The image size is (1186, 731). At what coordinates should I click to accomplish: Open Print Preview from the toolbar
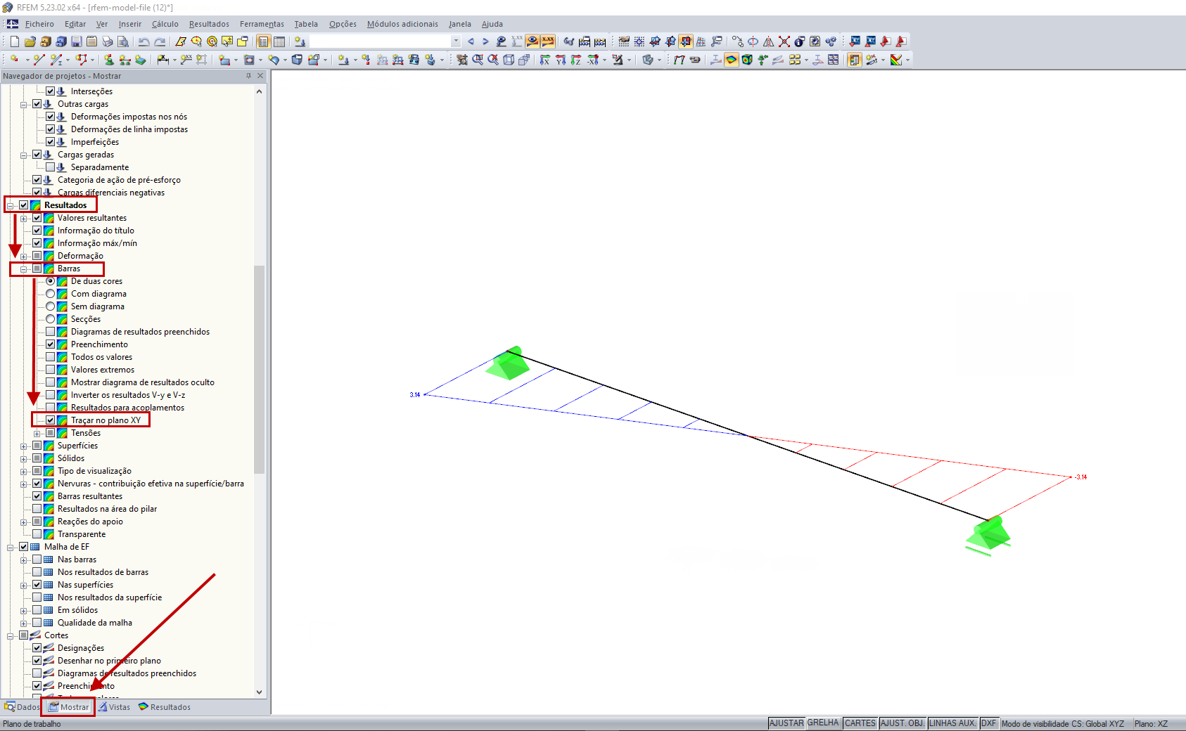(123, 41)
